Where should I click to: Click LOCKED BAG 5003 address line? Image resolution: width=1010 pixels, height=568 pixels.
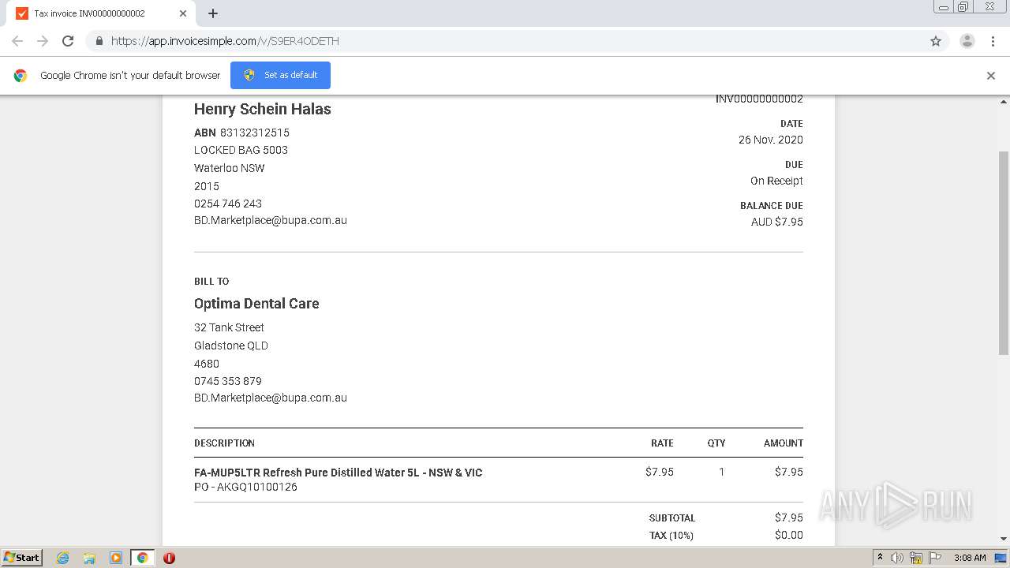click(x=241, y=150)
